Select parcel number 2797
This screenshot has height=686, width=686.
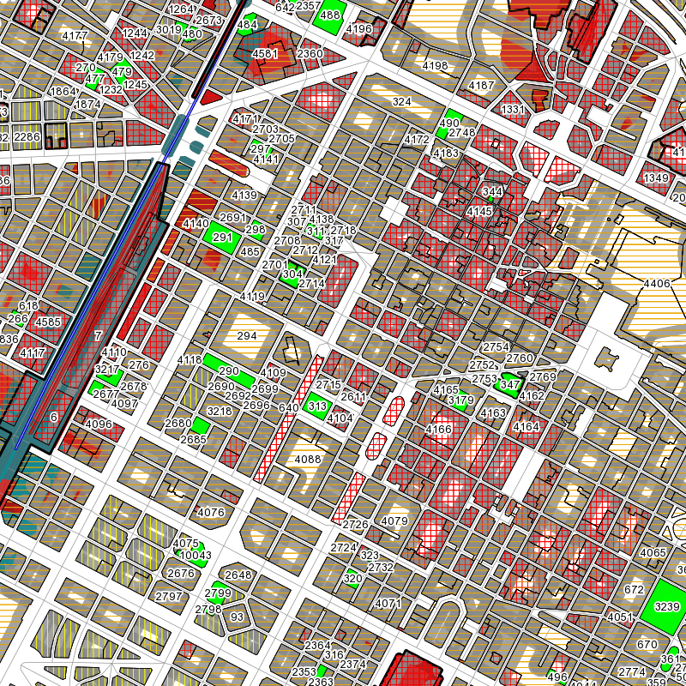click(168, 596)
